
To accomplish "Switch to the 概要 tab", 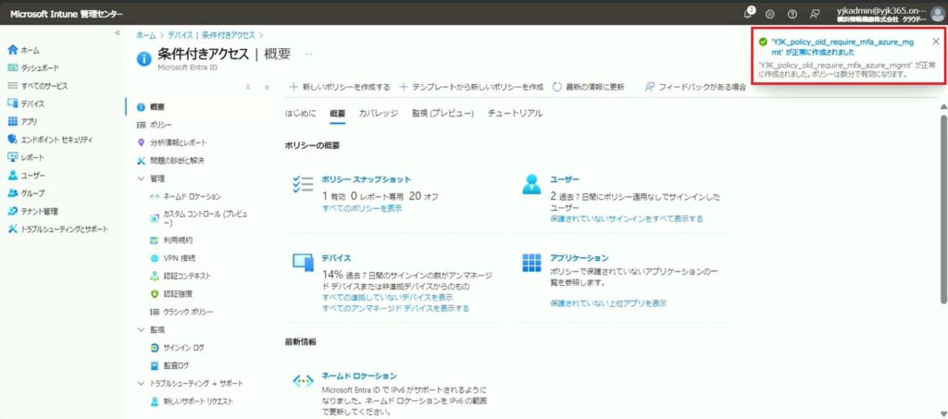I will click(x=337, y=114).
